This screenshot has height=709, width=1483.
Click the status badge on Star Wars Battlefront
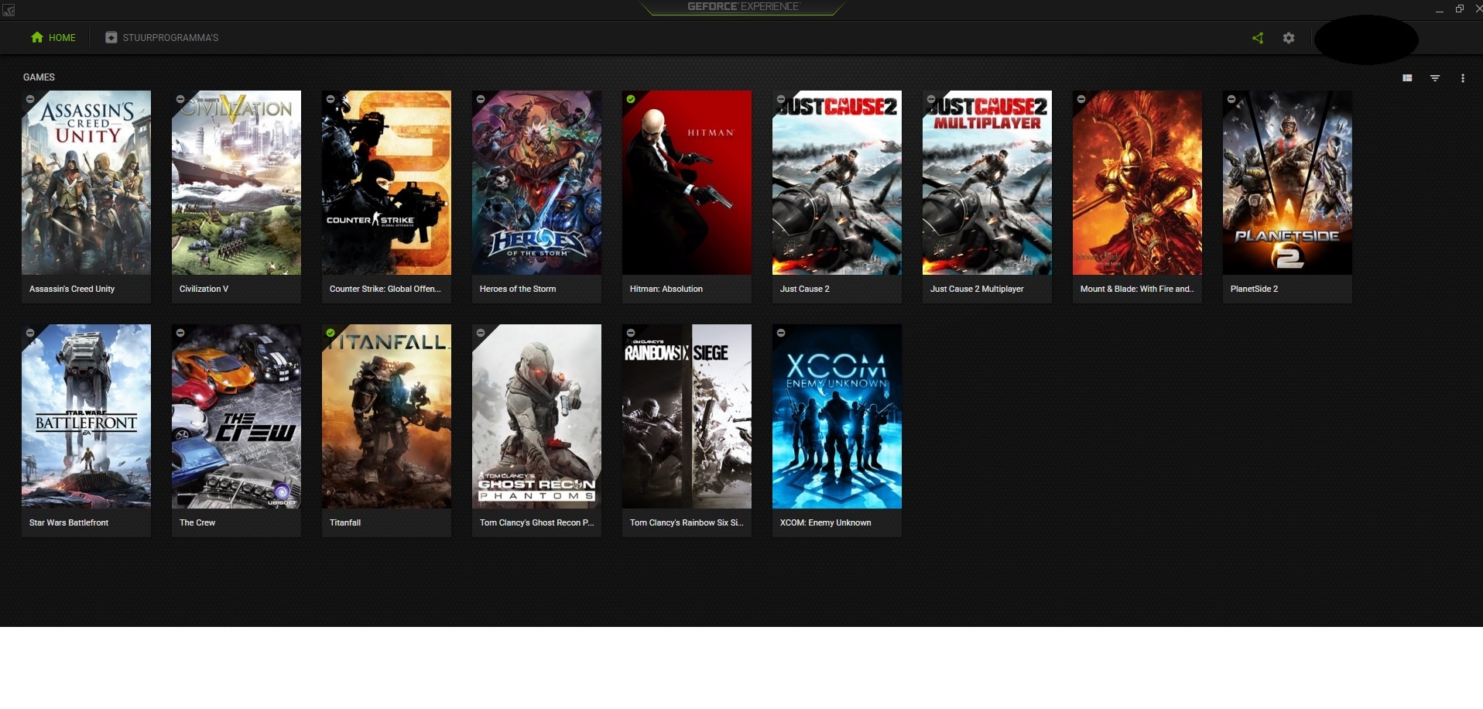click(30, 333)
